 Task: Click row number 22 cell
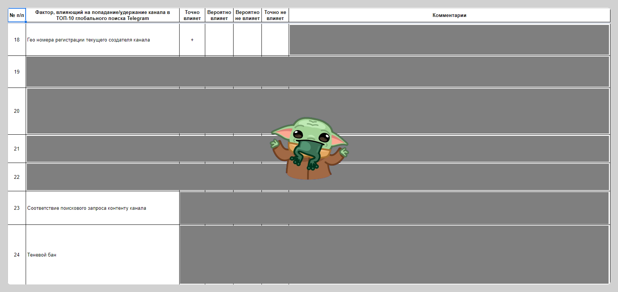(17, 177)
